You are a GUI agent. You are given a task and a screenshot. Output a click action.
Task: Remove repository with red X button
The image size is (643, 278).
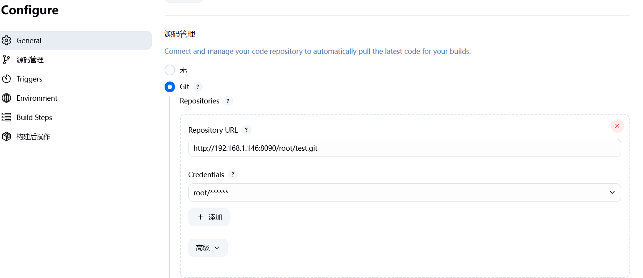click(x=617, y=126)
